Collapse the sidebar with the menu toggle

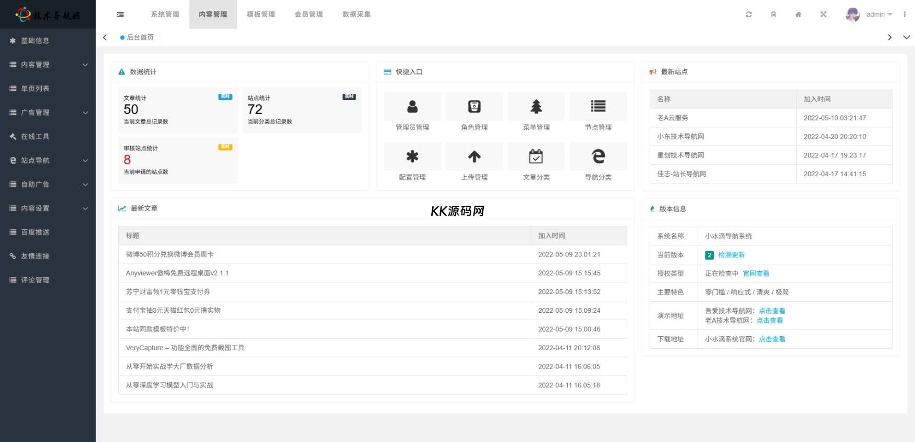tap(120, 15)
